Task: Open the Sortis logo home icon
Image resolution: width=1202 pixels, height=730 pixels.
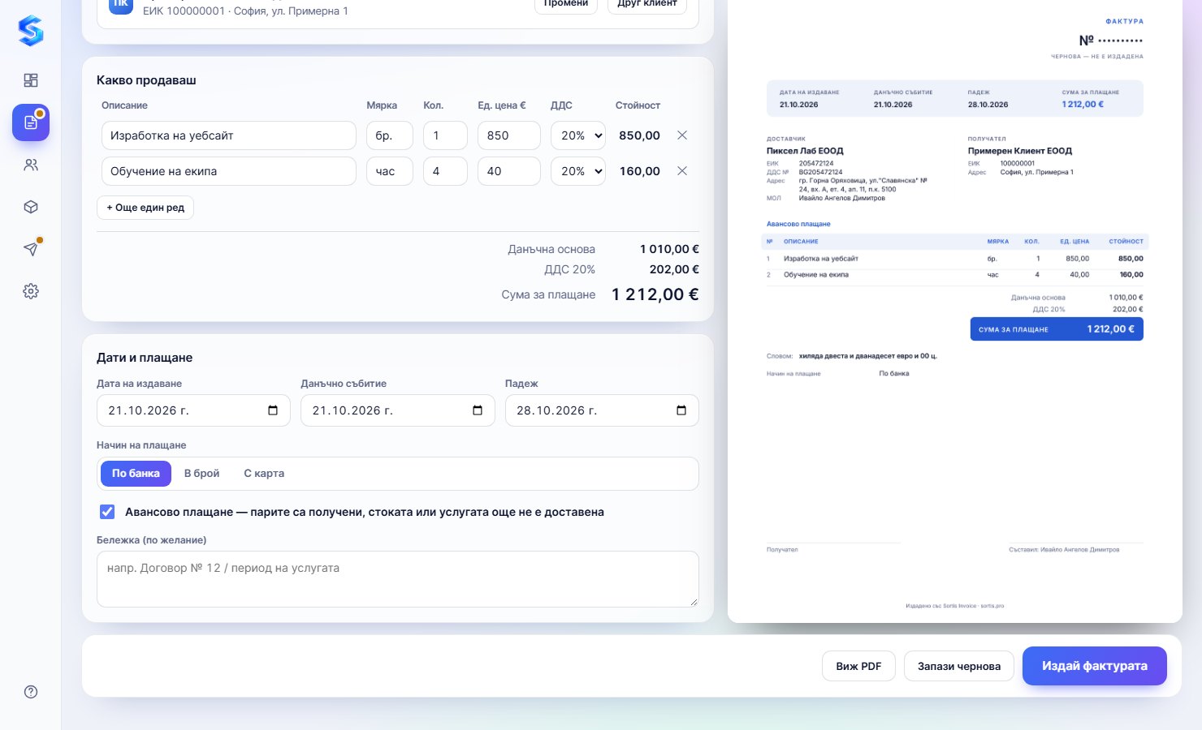Action: [31, 31]
